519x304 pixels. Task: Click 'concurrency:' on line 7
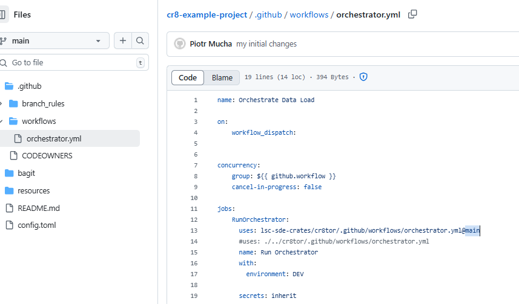pos(239,165)
